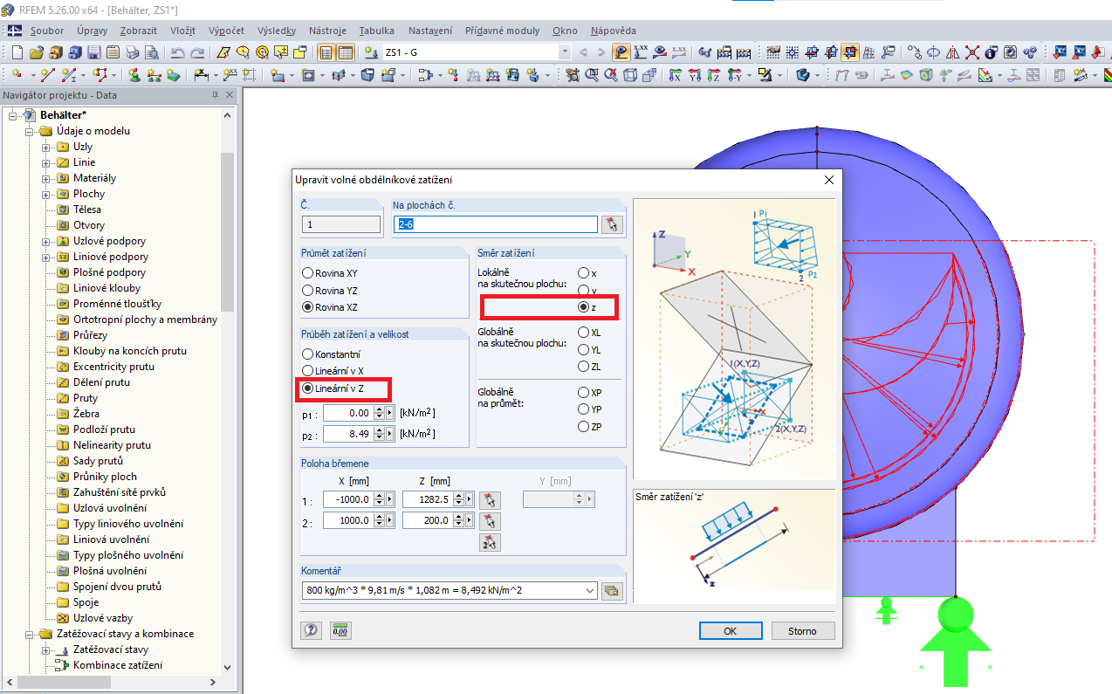Show view in Y direction
Image resolution: width=1112 pixels, height=694 pixels.
click(x=695, y=75)
